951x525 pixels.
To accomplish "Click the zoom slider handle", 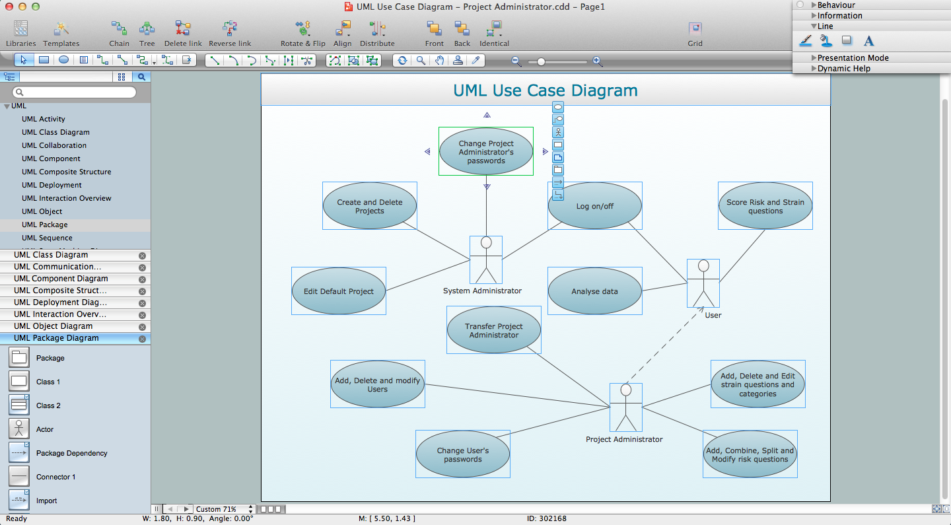I will point(541,61).
